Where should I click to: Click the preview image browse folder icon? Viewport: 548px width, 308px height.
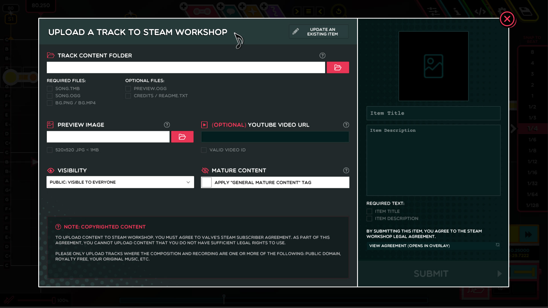click(182, 137)
